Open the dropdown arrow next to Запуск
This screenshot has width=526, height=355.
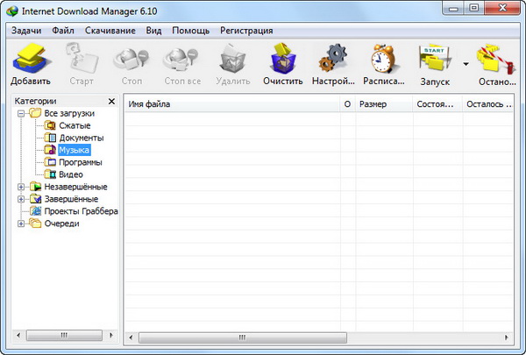coord(466,63)
